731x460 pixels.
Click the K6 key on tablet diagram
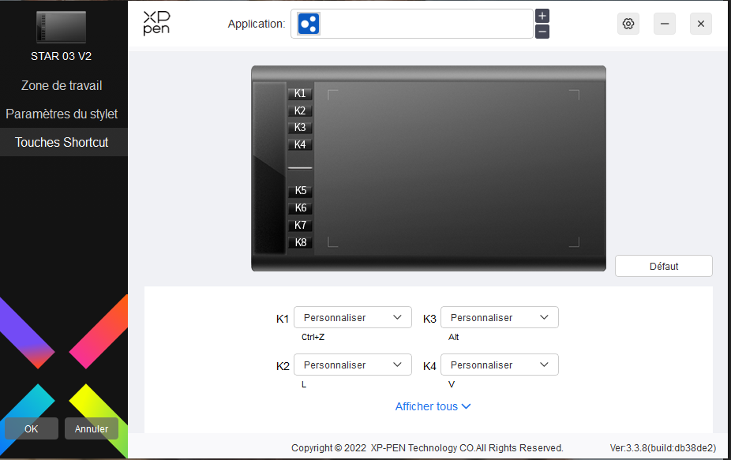click(300, 208)
